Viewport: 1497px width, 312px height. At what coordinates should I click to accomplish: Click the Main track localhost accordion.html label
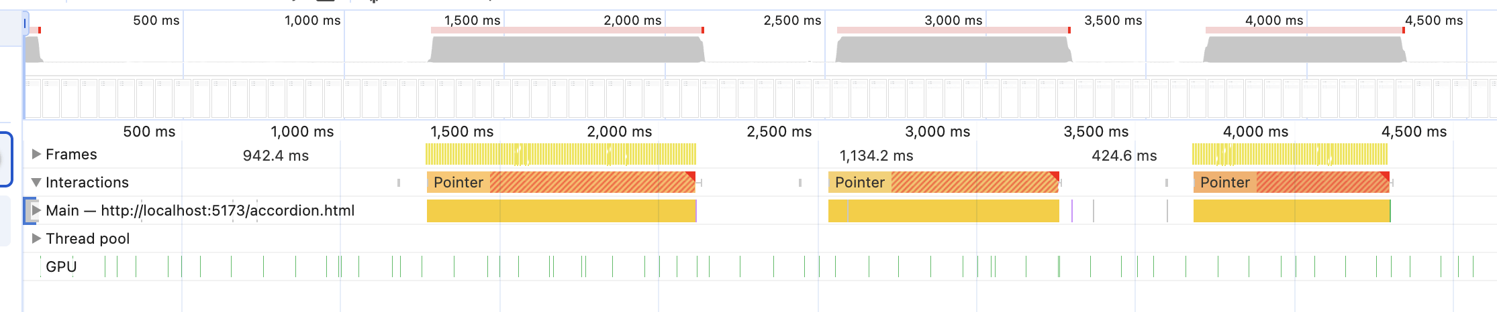200,211
